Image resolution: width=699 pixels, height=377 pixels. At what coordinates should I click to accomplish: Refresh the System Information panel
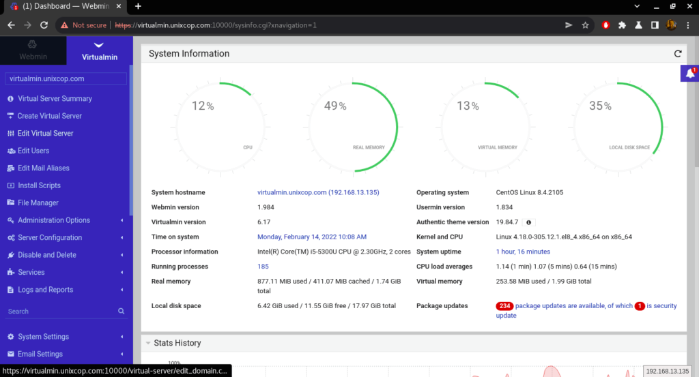point(678,53)
